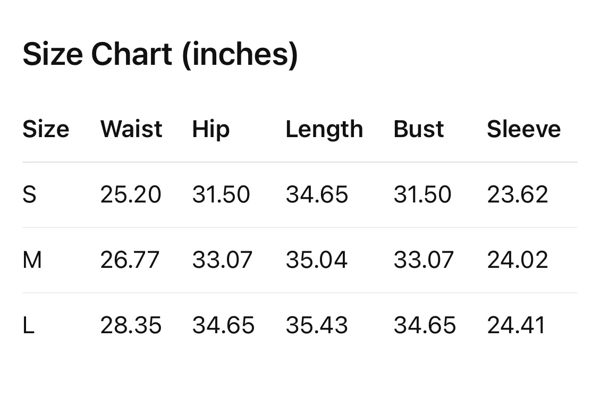Screen dimensions: 592x414
Task: Select the M size row label
Action: pyautogui.click(x=32, y=260)
